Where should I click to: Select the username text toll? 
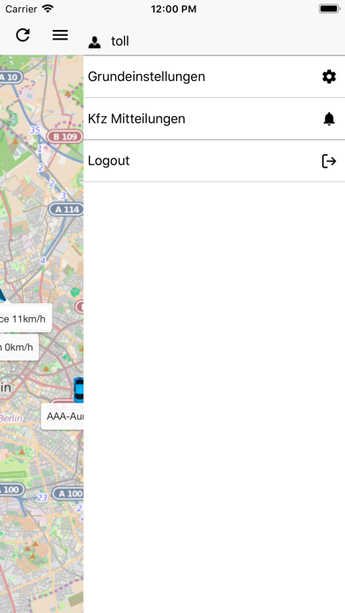tap(120, 41)
